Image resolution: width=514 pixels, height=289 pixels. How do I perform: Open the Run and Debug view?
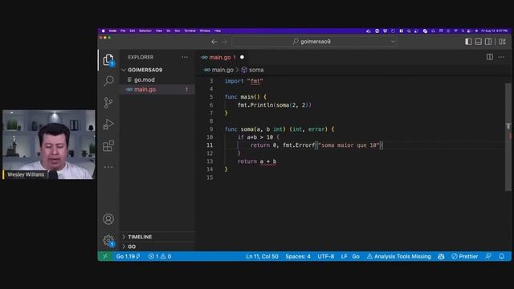pos(108,124)
